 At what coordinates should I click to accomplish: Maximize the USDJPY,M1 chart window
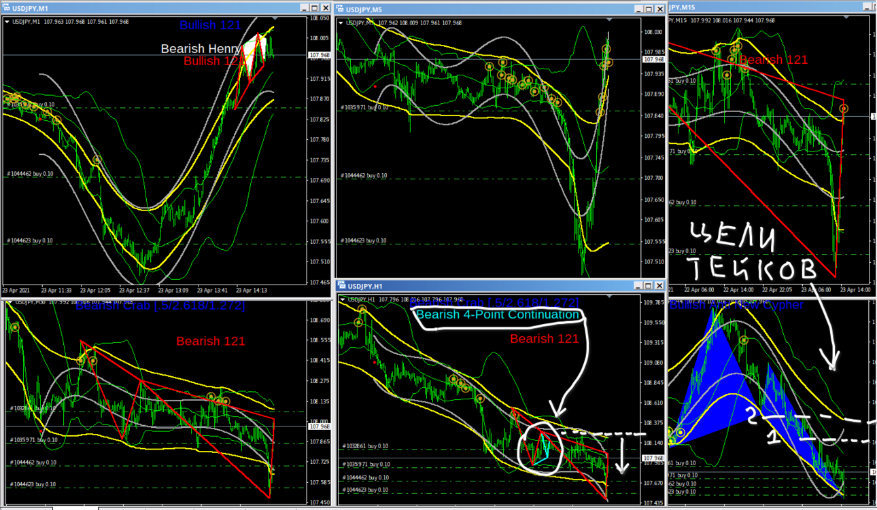(x=313, y=9)
